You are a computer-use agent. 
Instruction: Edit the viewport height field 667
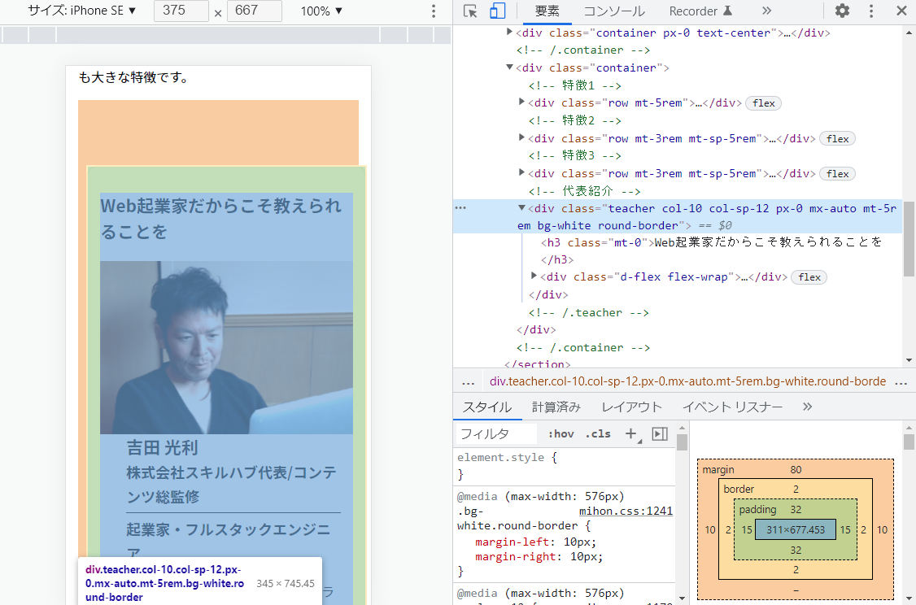tap(254, 11)
